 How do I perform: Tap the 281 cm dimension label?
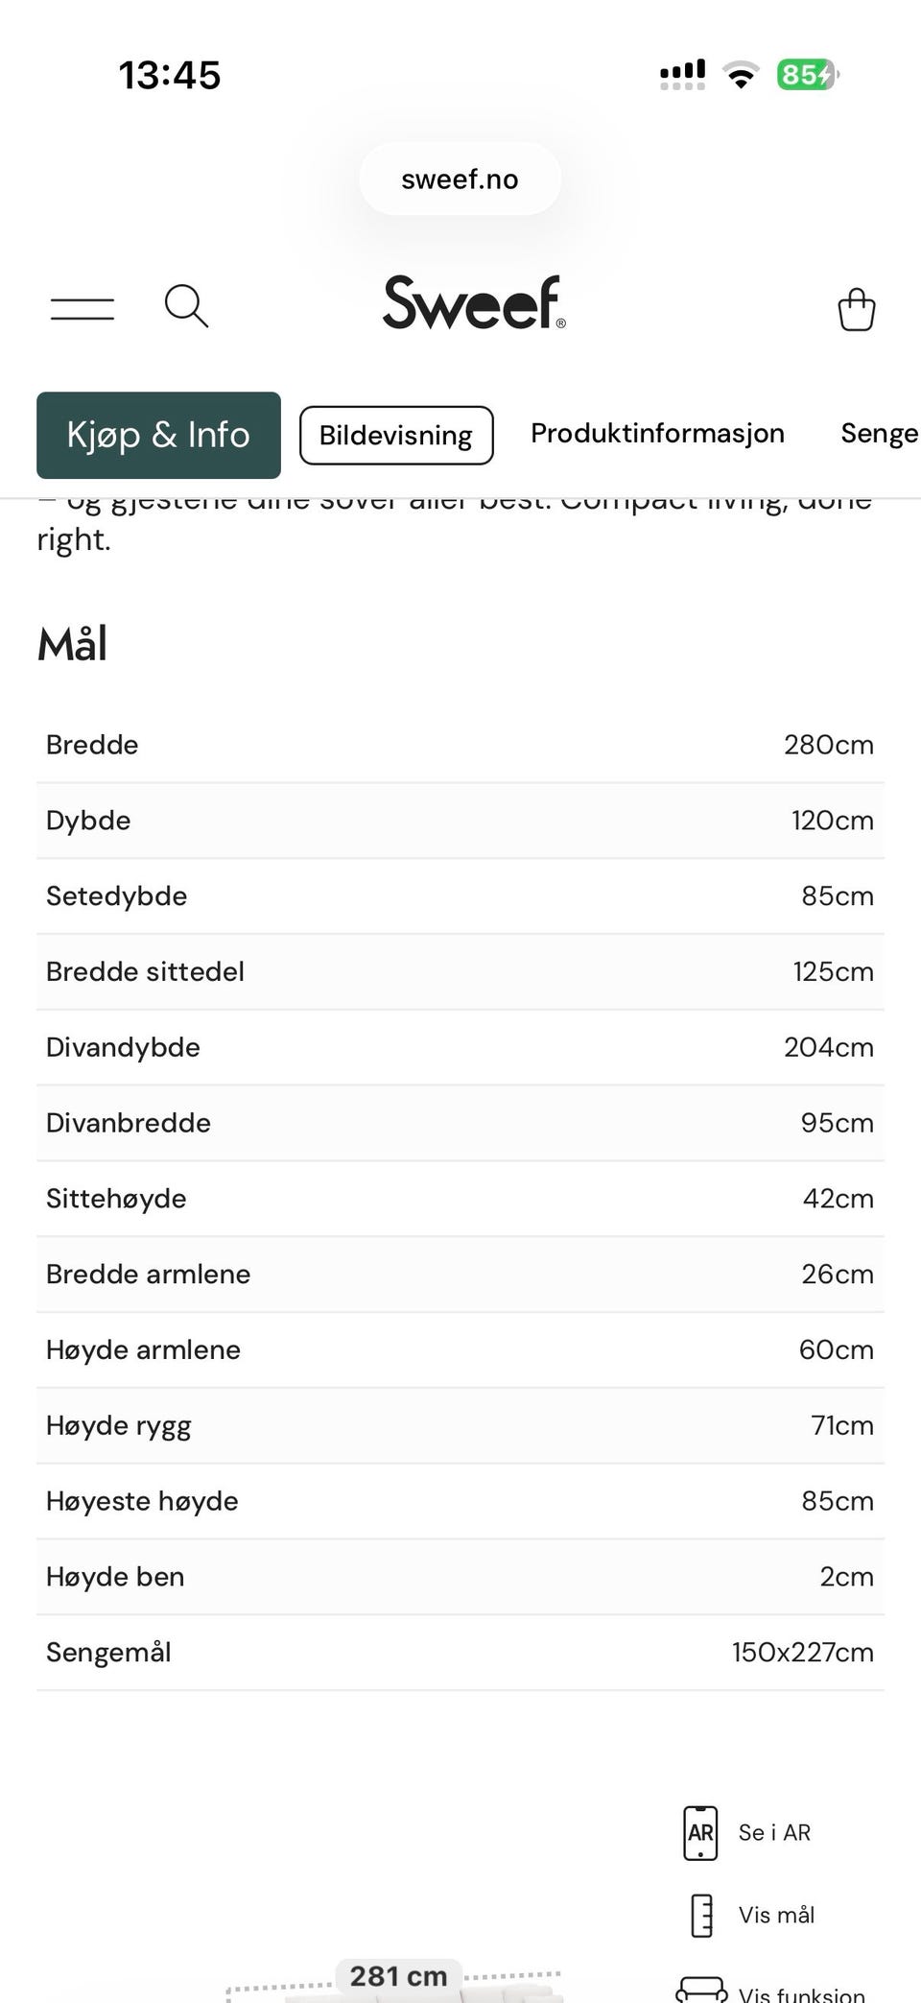click(398, 1976)
